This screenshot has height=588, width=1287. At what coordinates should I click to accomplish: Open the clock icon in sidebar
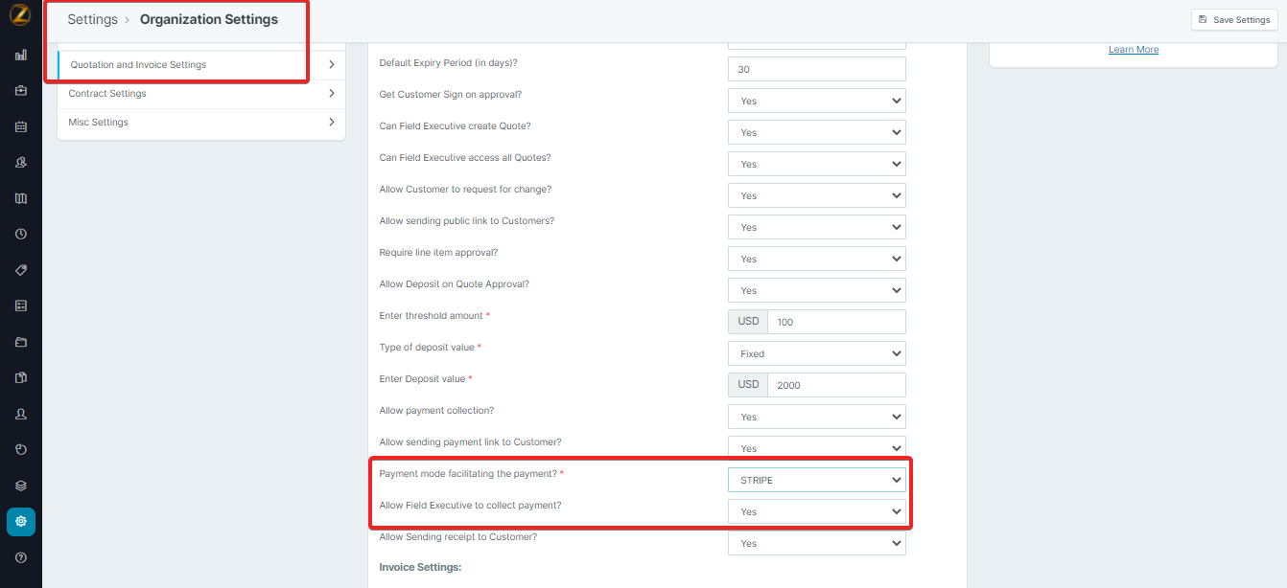pos(21,234)
